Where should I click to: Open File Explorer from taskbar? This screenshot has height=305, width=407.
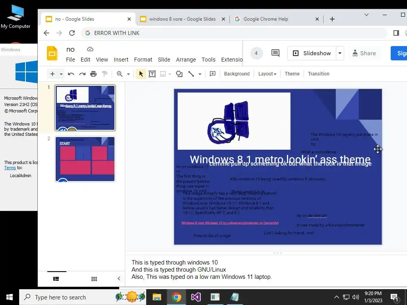[157, 297]
